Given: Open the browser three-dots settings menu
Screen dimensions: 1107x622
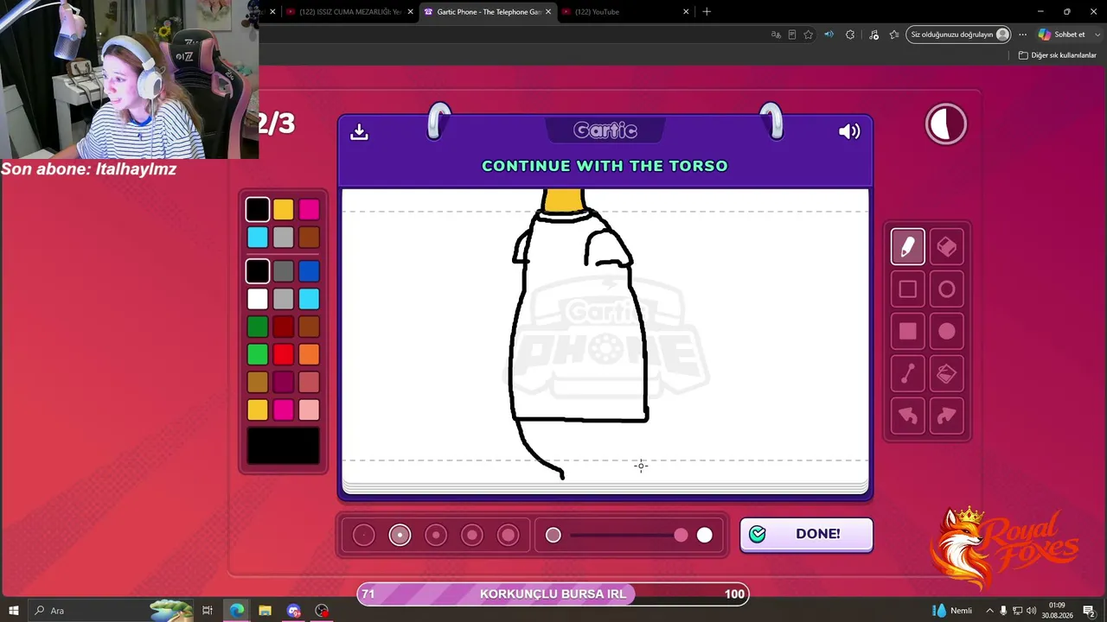Looking at the screenshot, I should (1023, 35).
